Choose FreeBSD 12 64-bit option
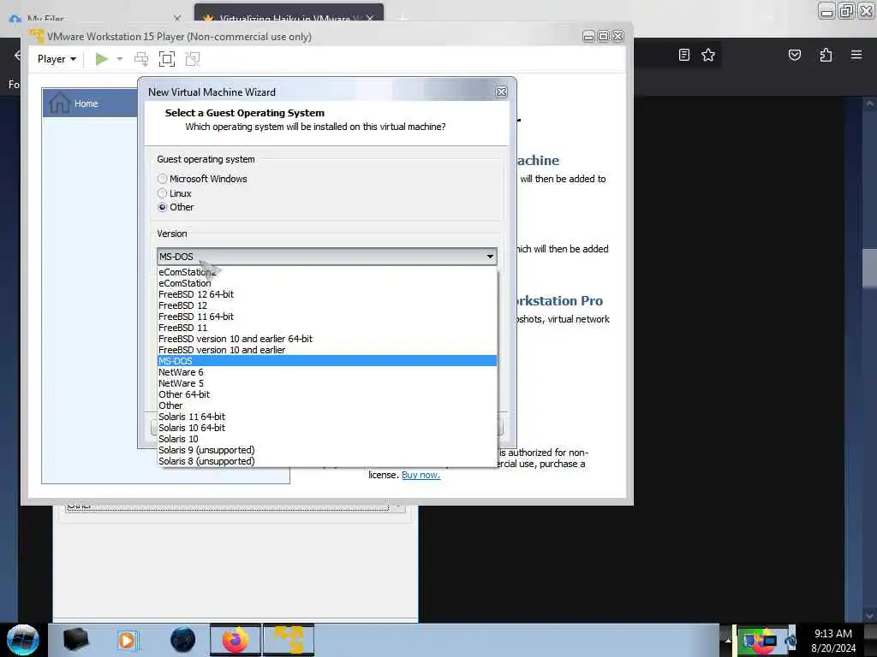This screenshot has height=657, width=877. tap(327, 294)
